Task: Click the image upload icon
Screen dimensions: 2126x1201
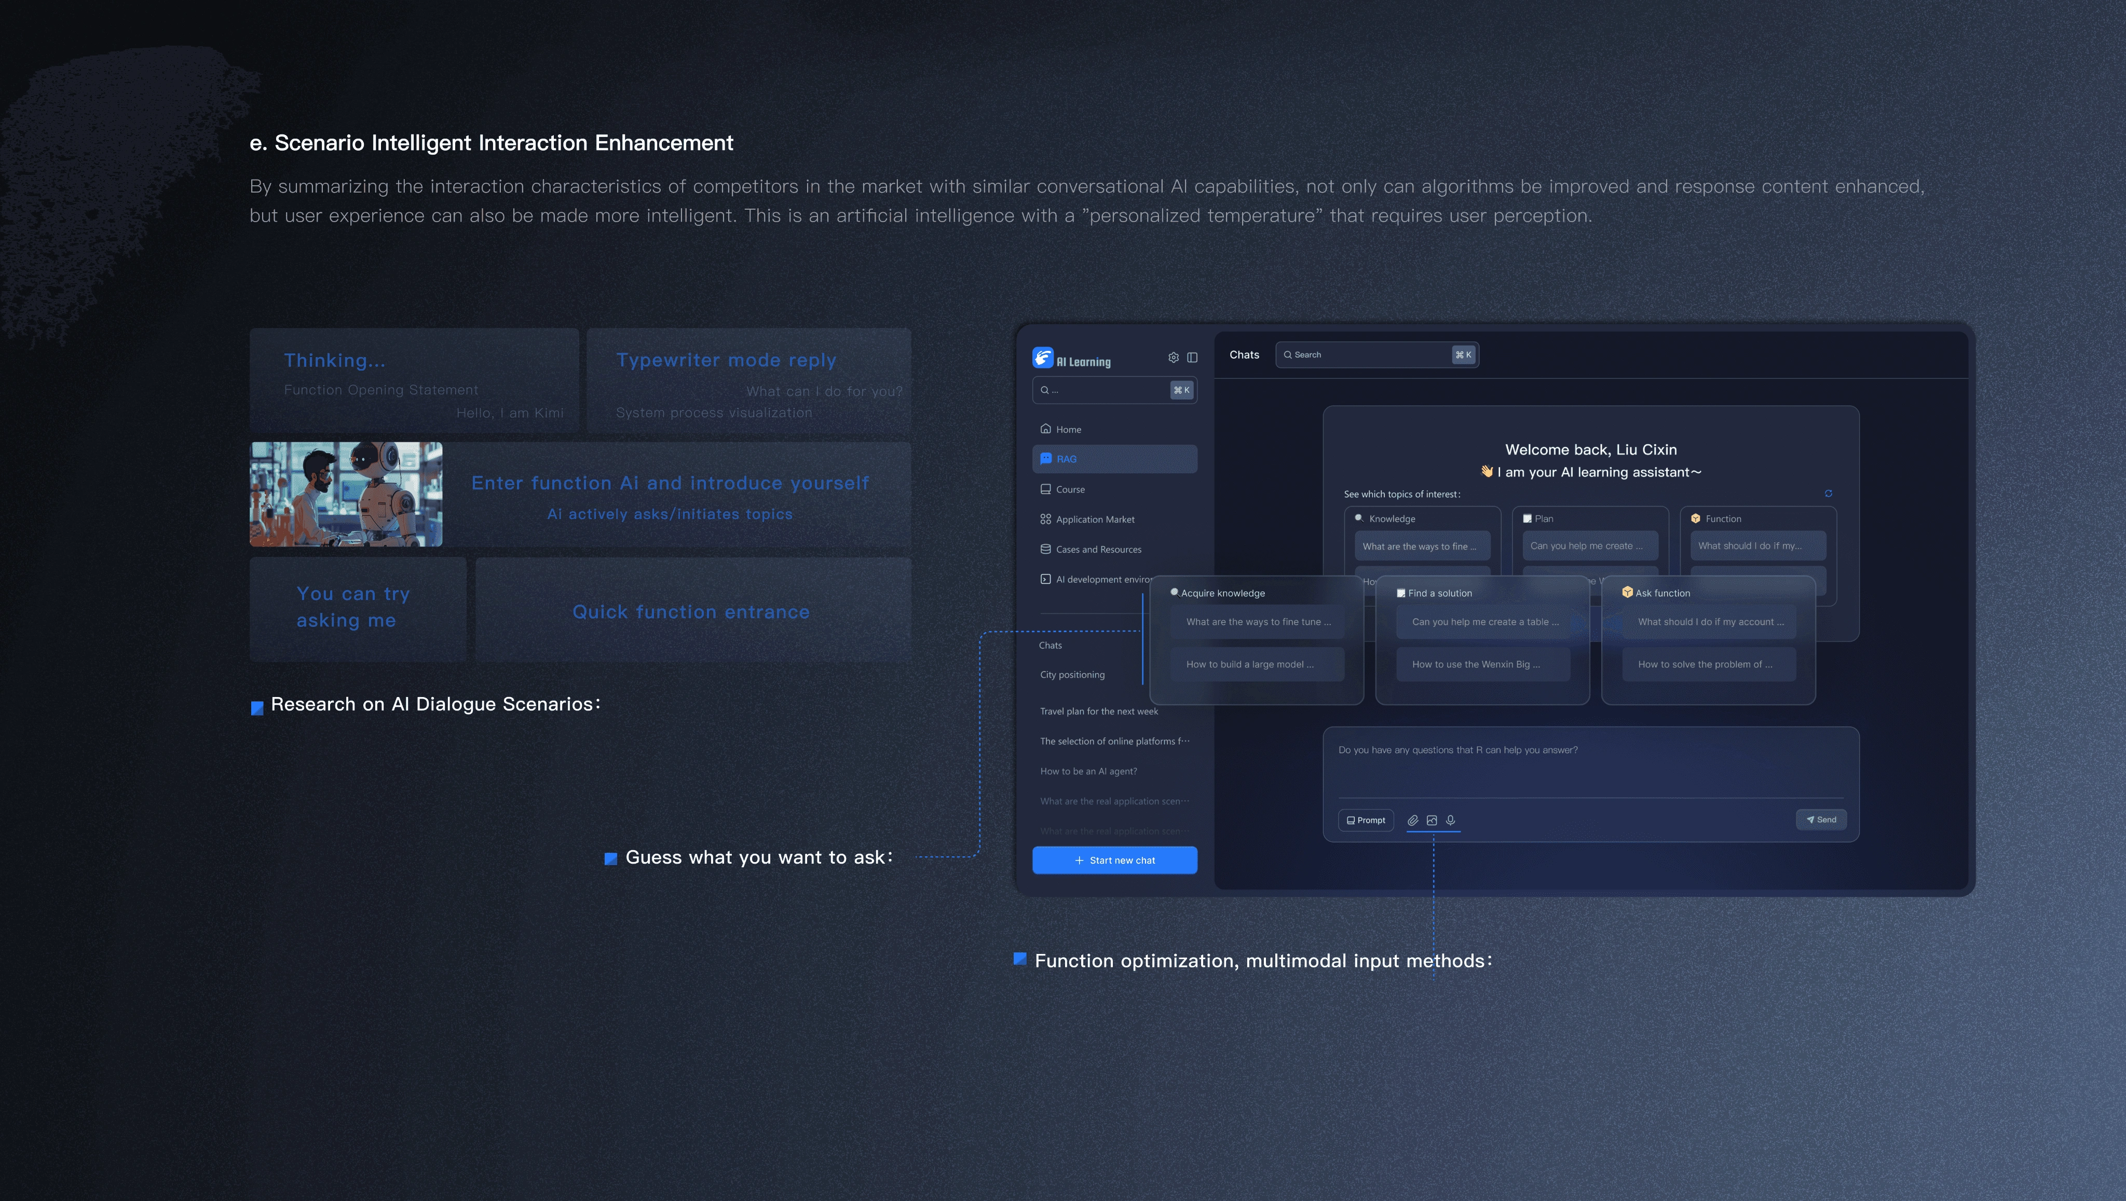Action: [1432, 820]
